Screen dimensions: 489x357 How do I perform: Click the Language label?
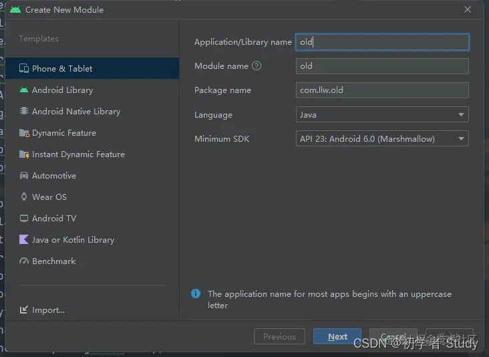[213, 115]
